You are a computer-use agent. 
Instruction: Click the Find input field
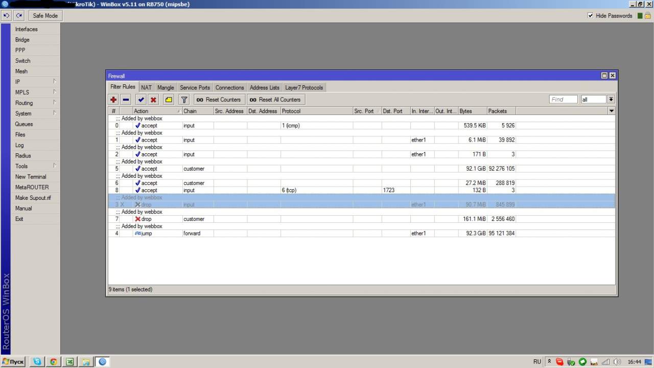pyautogui.click(x=564, y=100)
